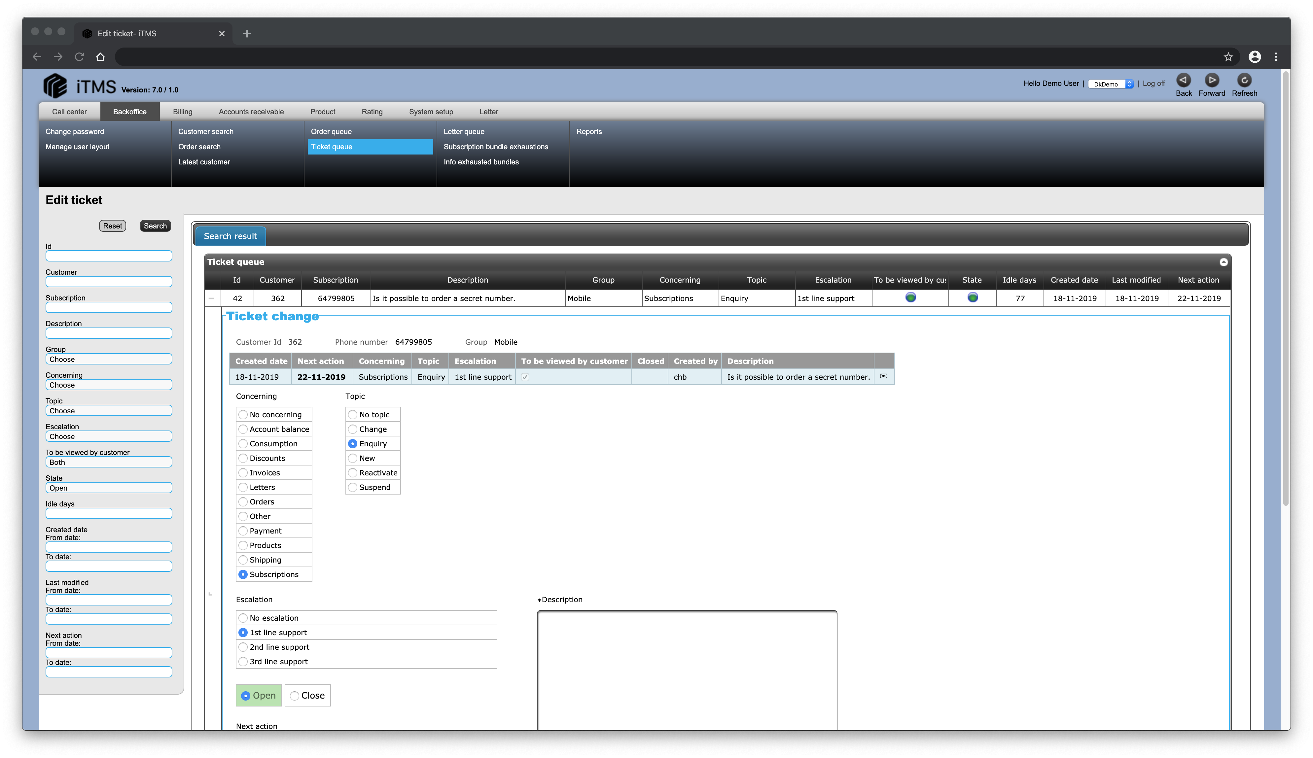
Task: Click the Back arrow icon in iTMS header
Action: click(x=1183, y=80)
